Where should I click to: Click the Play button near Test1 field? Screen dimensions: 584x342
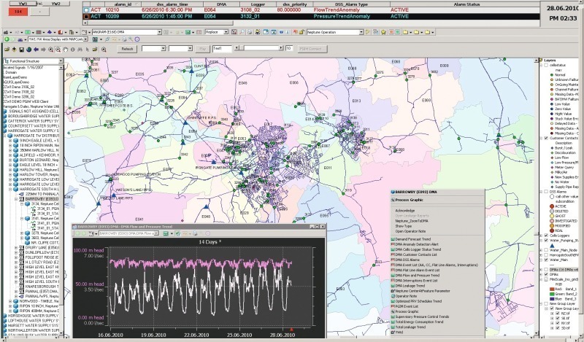point(203,49)
